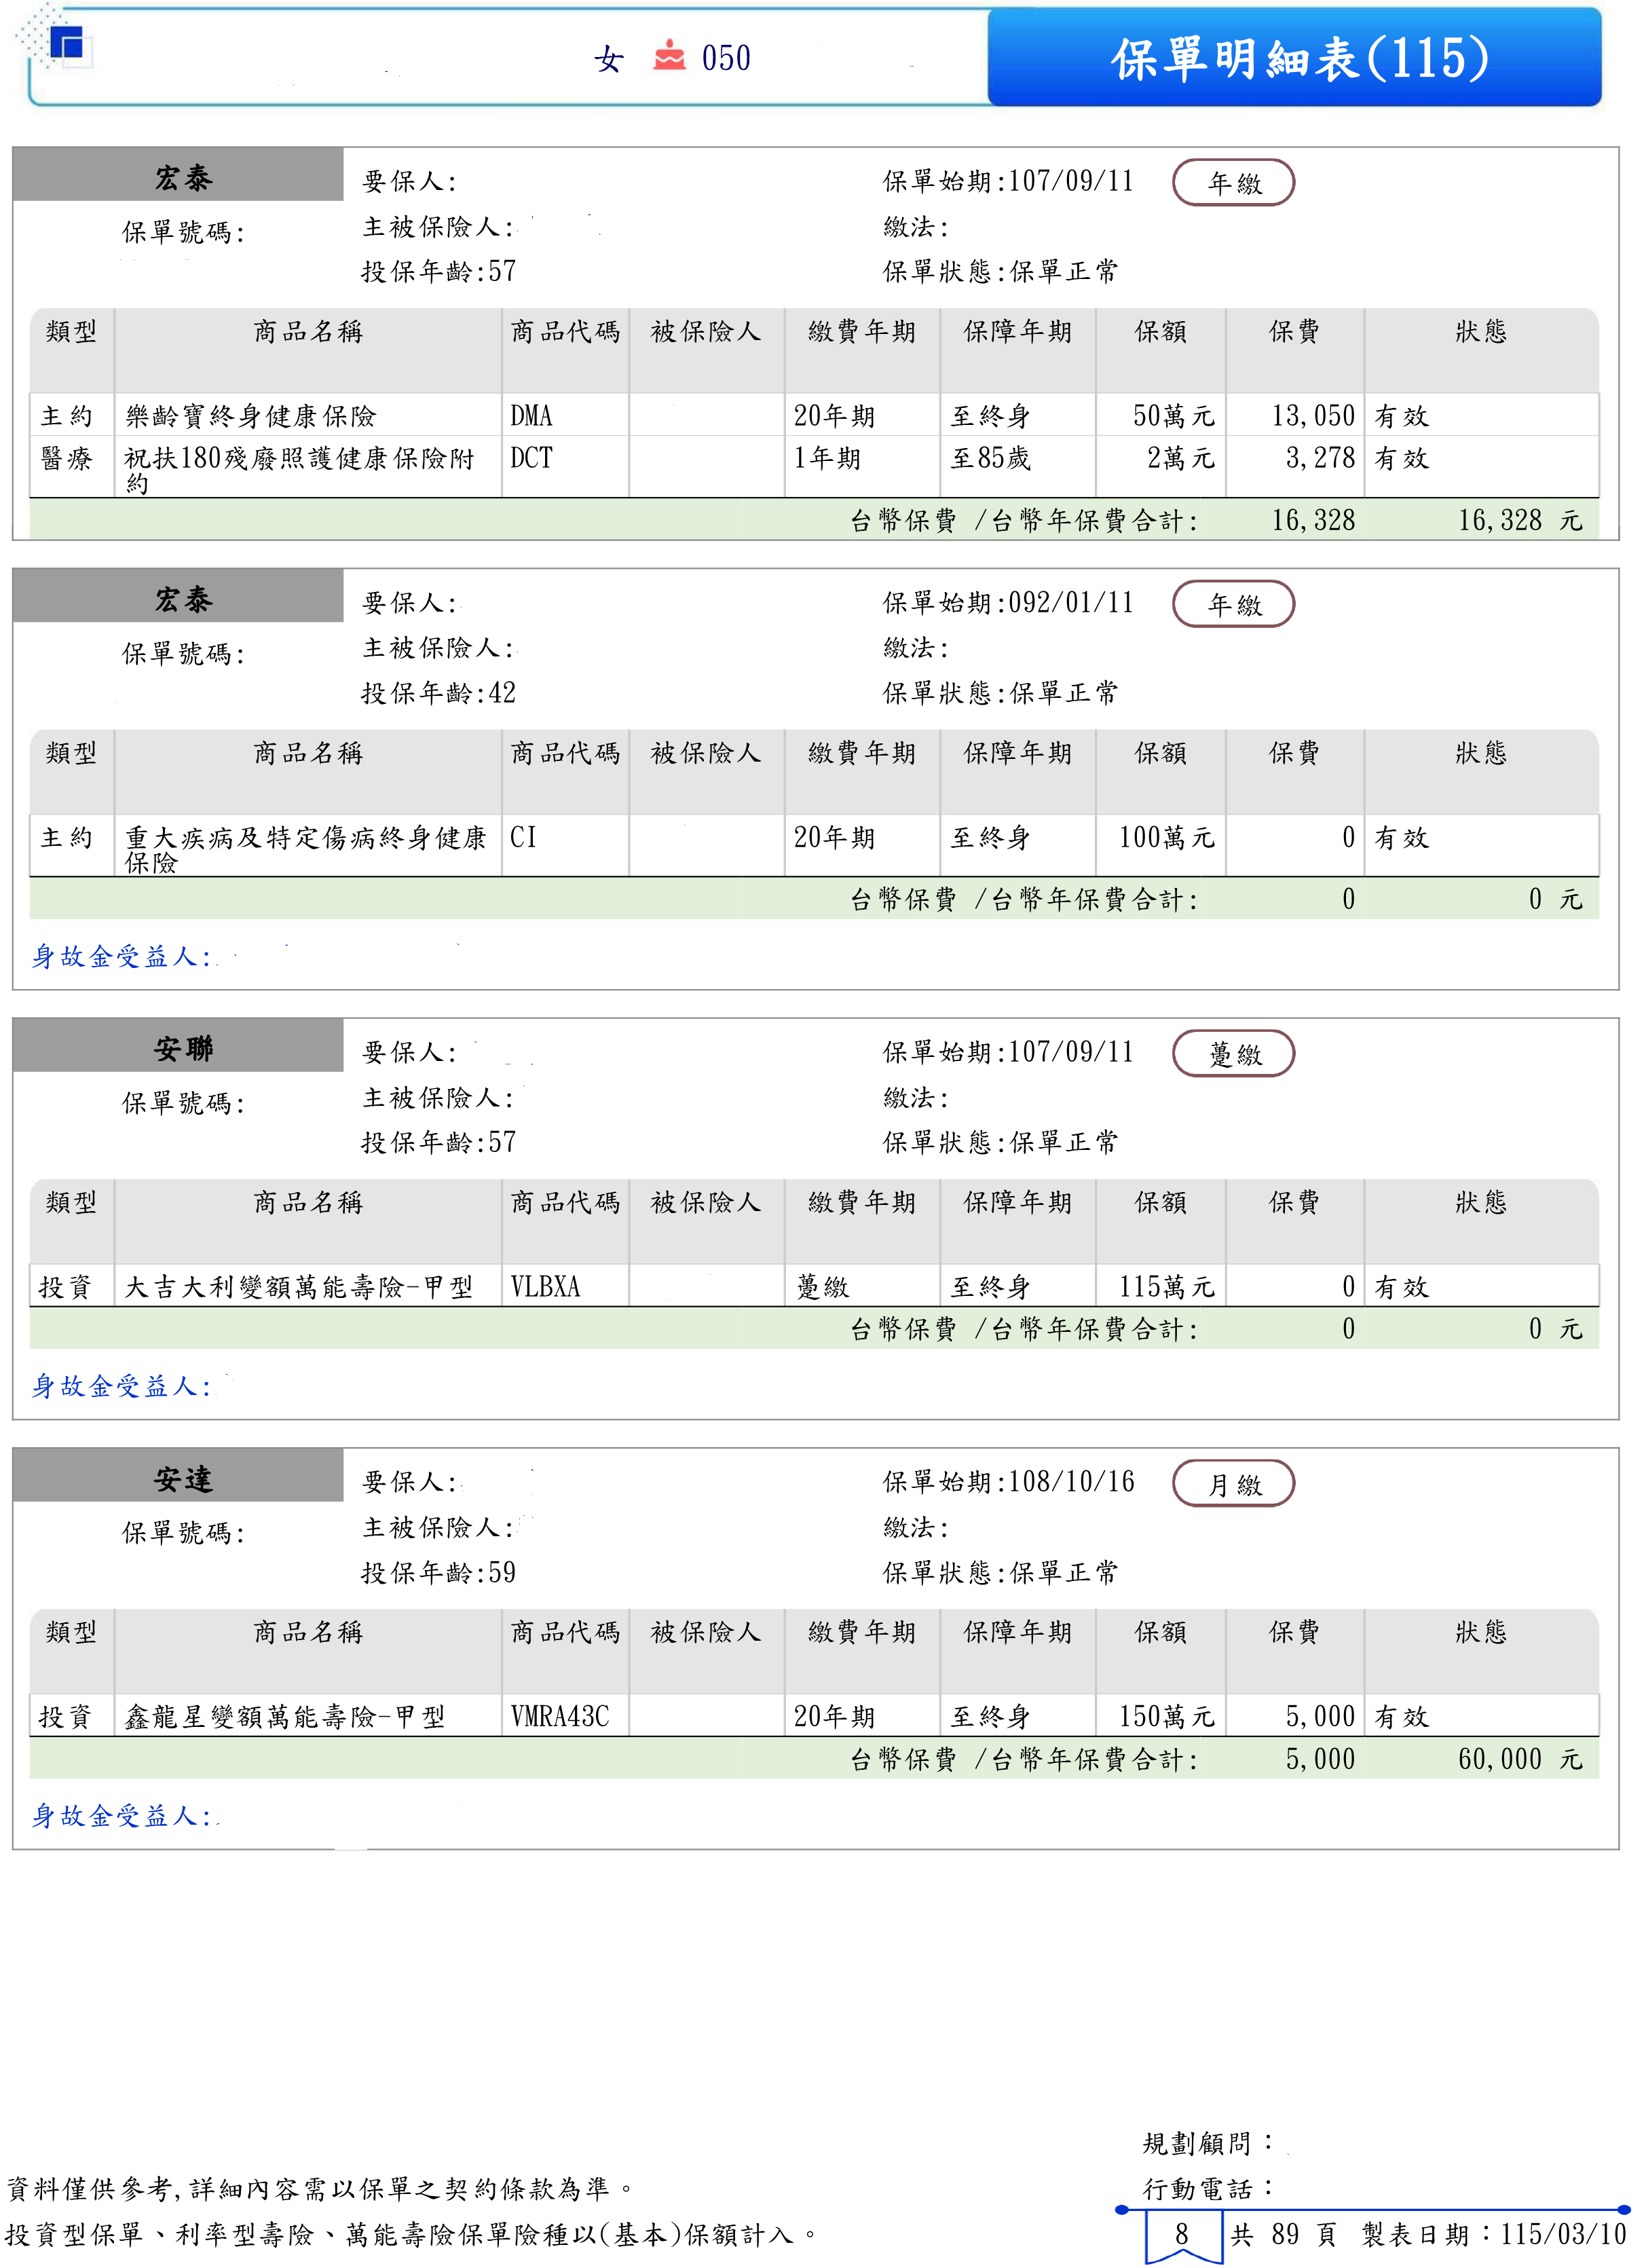Click 年繳 badge on 107/09/11 宏泰 policy
The width and height of the screenshot is (1646, 2268).
click(1233, 183)
